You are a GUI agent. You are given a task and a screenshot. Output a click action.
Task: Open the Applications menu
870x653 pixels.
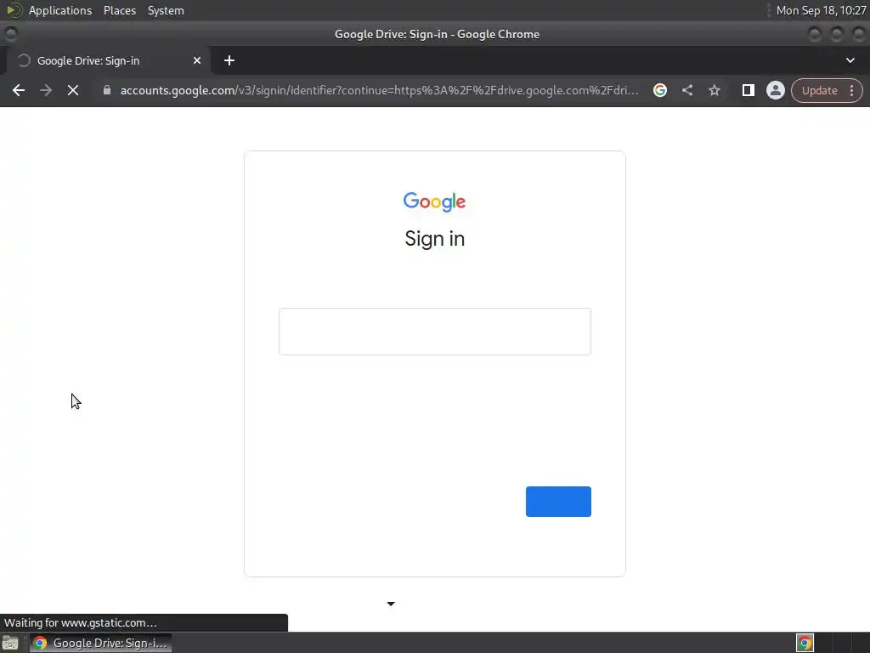60,10
